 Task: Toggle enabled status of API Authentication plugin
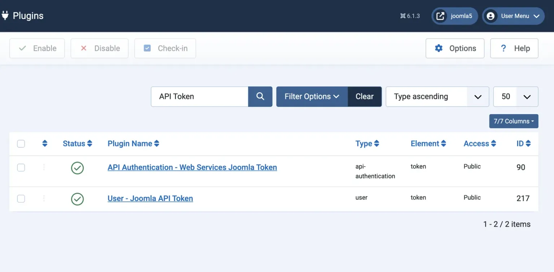pos(78,168)
